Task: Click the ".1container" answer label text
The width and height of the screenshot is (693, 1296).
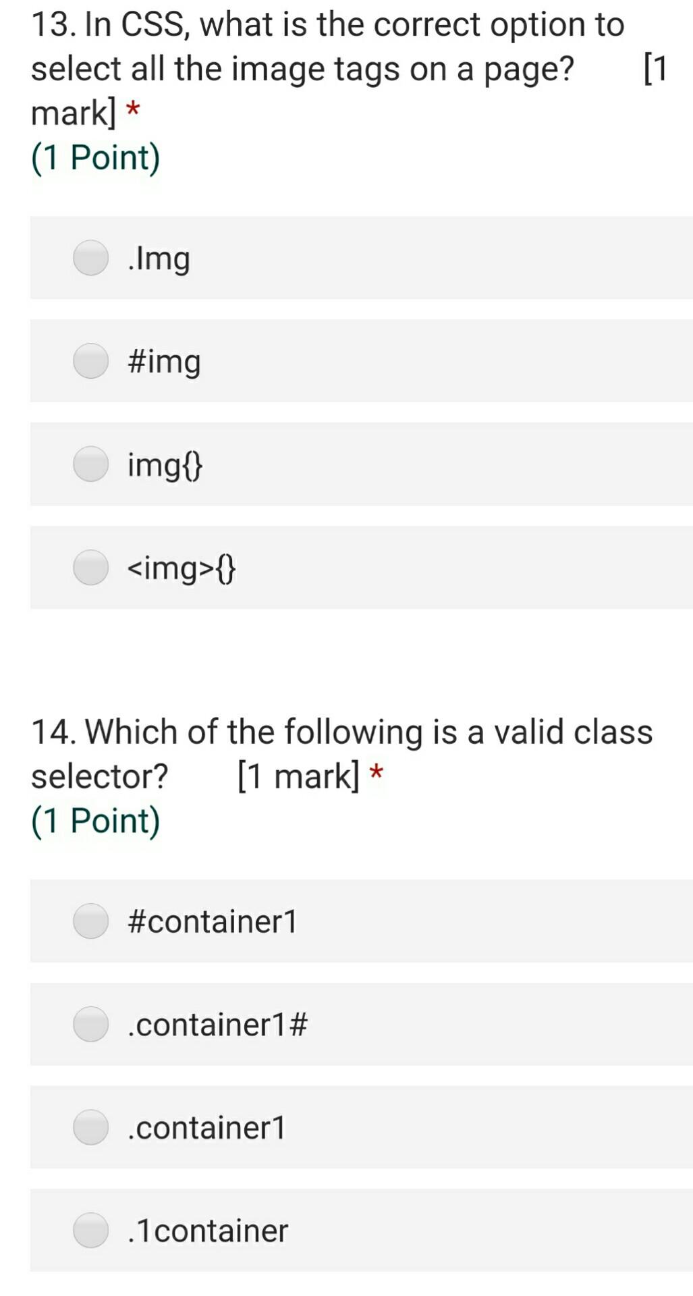Action: pyautogui.click(x=208, y=1231)
